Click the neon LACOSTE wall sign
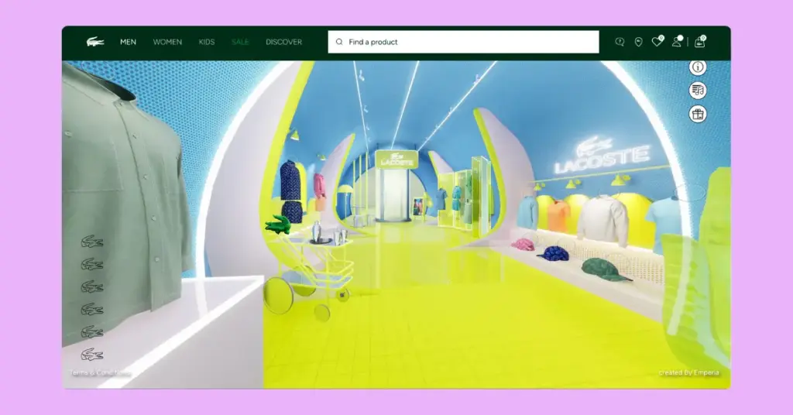The image size is (793, 415). click(x=602, y=156)
